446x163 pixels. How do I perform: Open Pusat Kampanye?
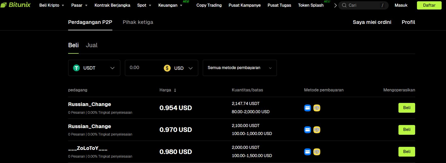tap(245, 5)
